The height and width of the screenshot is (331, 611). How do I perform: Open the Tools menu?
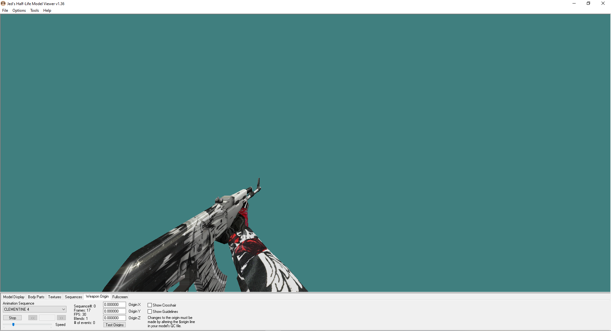click(34, 10)
